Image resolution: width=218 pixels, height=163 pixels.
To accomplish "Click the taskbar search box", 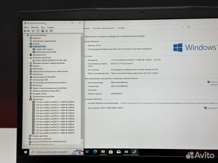I will tap(56, 152).
